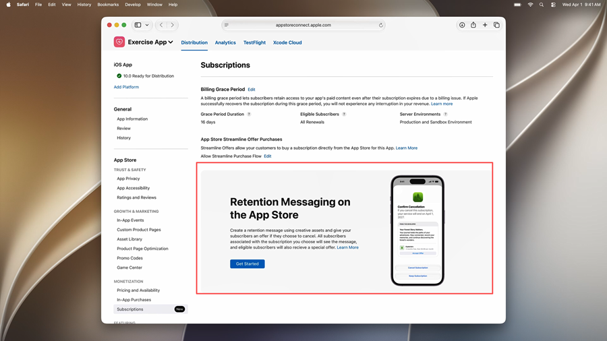This screenshot has width=607, height=341.
Task: Click the Add Platform link
Action: [x=126, y=87]
